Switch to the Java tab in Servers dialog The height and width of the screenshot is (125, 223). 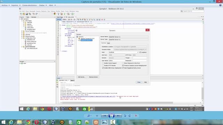point(108,43)
